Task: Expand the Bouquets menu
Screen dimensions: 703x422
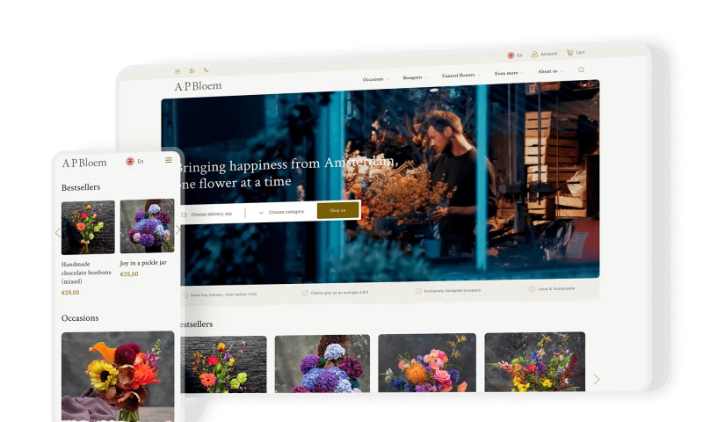Action: pos(415,77)
